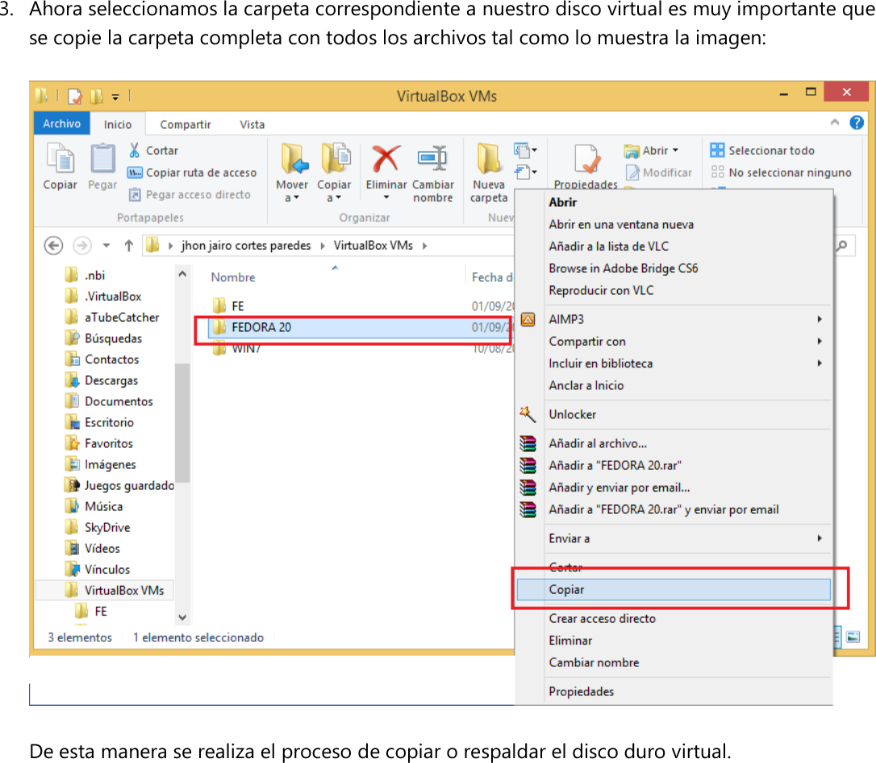Viewport: 876px width, 763px height.
Task: Select Escritorio in the navigation pane
Action: (x=99, y=422)
